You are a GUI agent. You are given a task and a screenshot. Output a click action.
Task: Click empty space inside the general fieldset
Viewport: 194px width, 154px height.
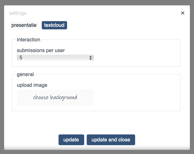click(x=139, y=95)
